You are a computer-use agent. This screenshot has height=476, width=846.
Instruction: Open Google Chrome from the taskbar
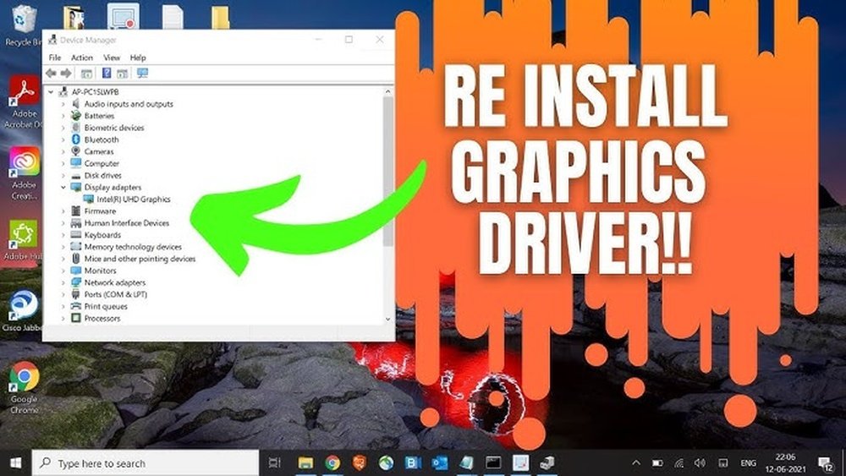pos(332,462)
